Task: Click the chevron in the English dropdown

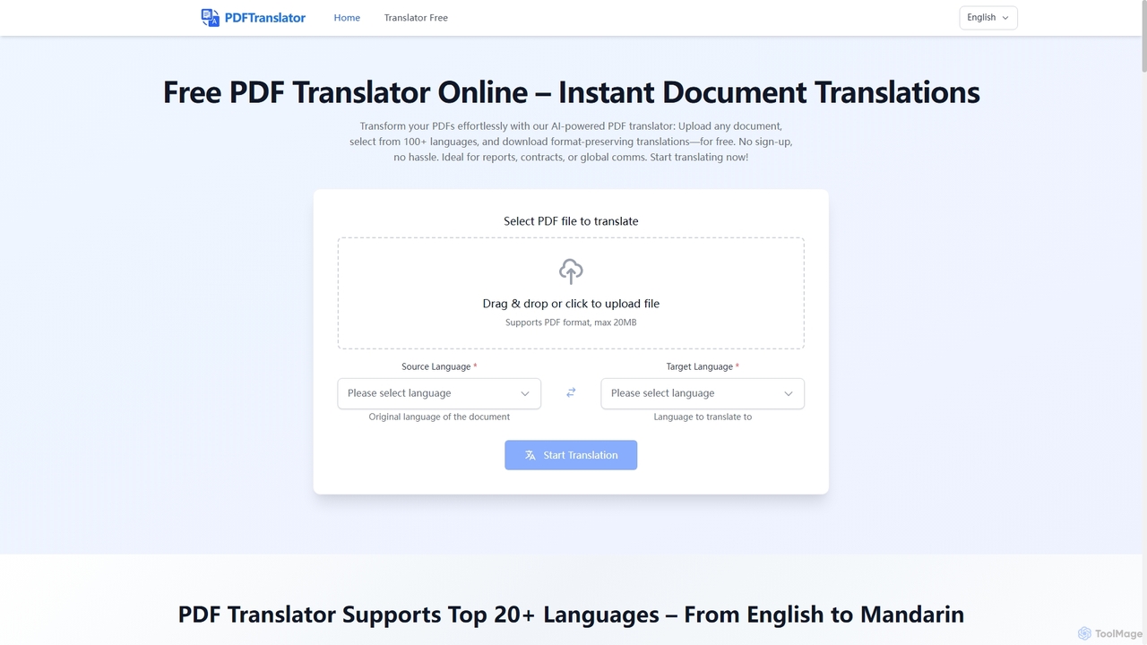Action: pos(1005,18)
